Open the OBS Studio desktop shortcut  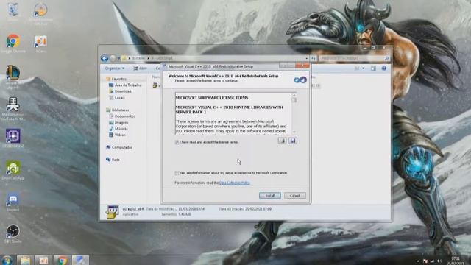[x=13, y=234]
